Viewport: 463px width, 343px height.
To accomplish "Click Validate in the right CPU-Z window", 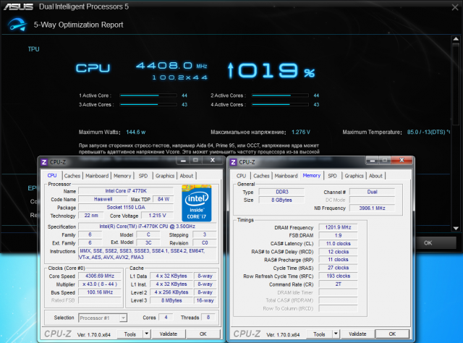I will coord(357,334).
